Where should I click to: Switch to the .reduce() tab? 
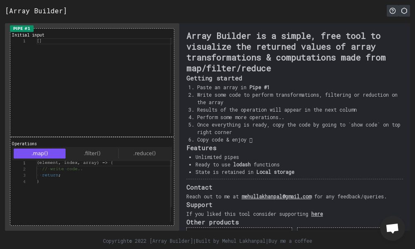(x=144, y=153)
